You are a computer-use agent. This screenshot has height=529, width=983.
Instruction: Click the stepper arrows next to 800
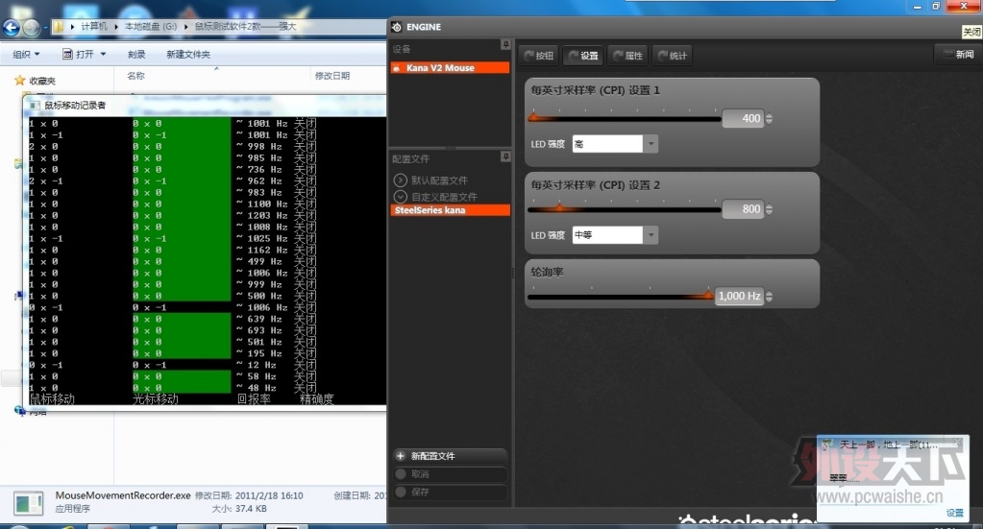(x=770, y=209)
